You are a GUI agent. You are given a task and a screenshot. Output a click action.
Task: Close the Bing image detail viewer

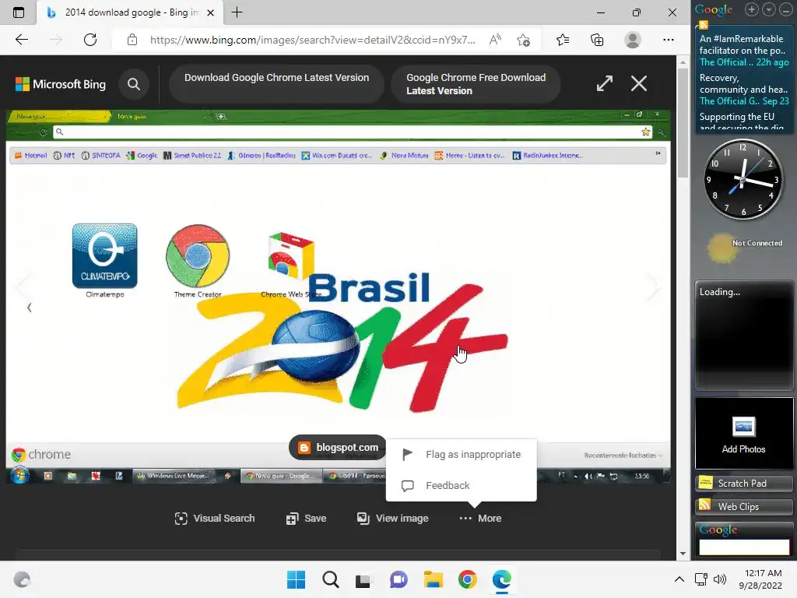tap(639, 83)
